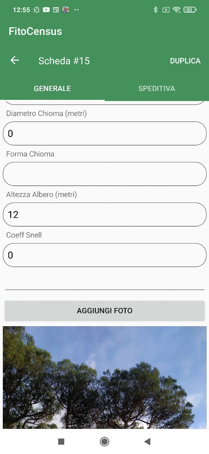Open the pine trees photo thumbnail
Screen dimensions: 209x454
coord(104,377)
